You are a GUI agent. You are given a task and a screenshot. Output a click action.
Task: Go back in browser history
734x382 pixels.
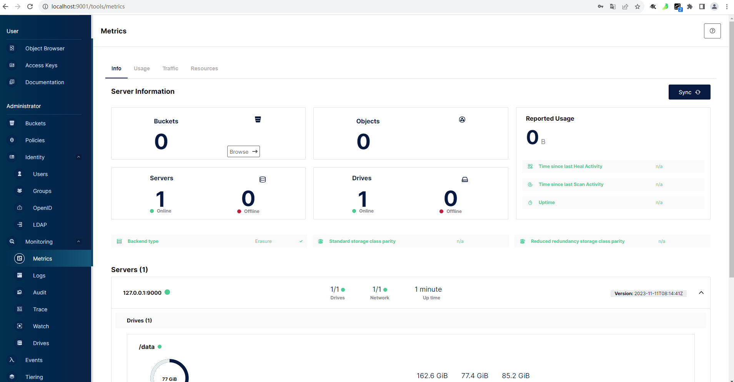(5, 7)
